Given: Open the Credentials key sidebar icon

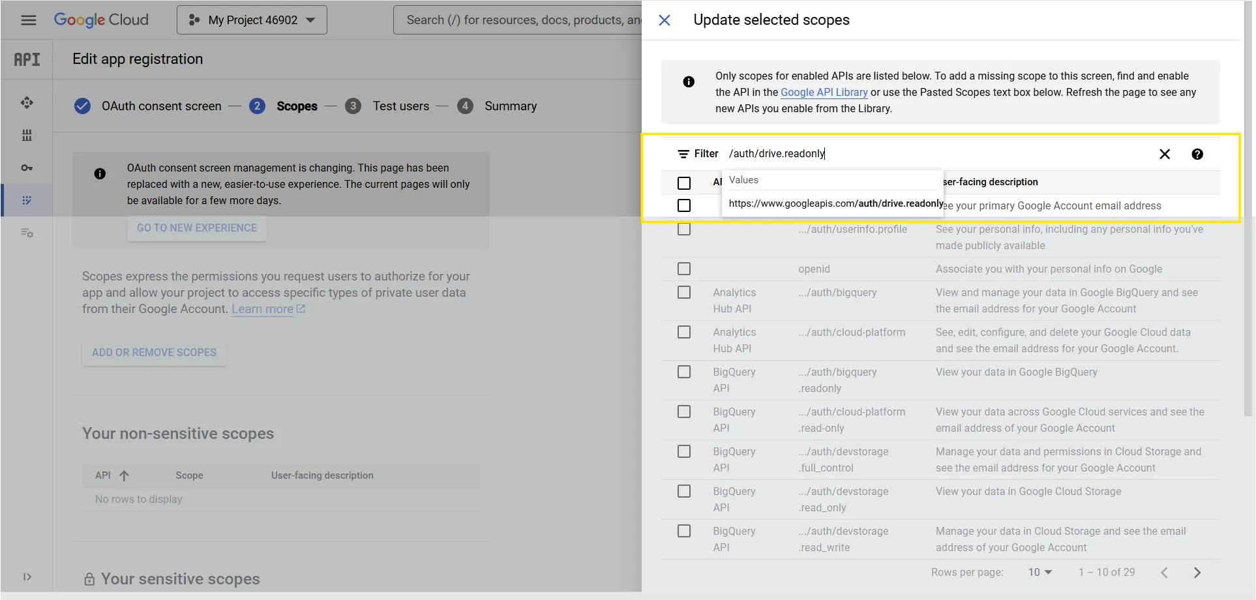Looking at the screenshot, I should [27, 168].
